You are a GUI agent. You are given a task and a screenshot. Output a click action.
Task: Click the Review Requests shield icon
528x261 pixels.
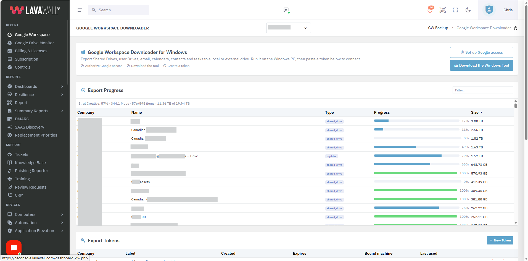(10, 187)
